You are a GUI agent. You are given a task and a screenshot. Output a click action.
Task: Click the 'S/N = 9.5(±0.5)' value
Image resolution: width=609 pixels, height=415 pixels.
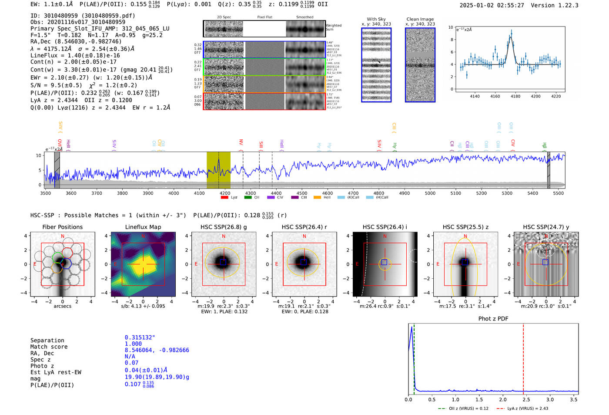click(56, 85)
